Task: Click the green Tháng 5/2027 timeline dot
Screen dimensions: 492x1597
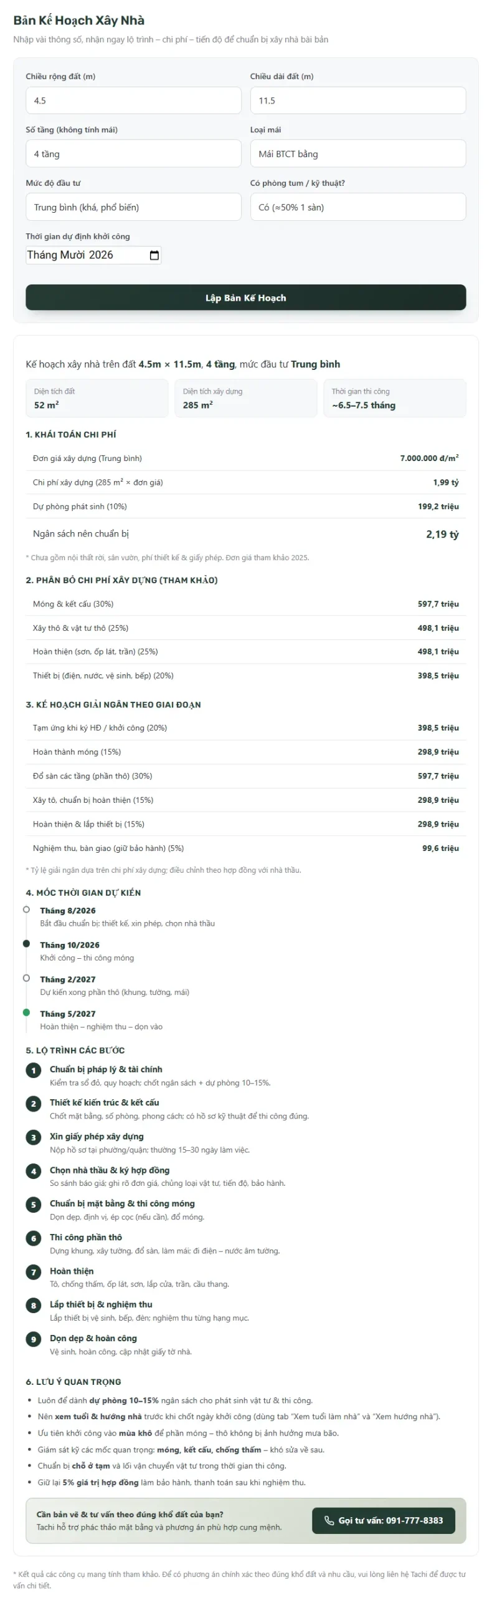Action: pyautogui.click(x=26, y=1012)
